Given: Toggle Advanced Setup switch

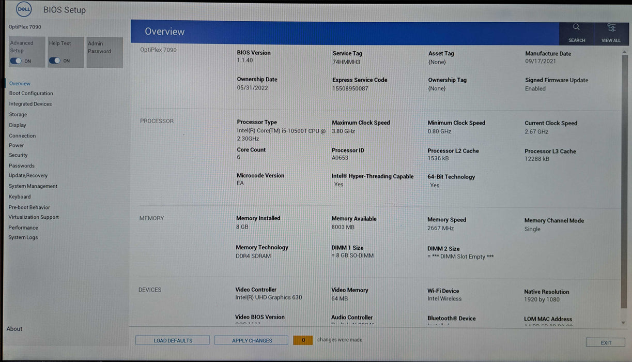Looking at the screenshot, I should [x=16, y=61].
